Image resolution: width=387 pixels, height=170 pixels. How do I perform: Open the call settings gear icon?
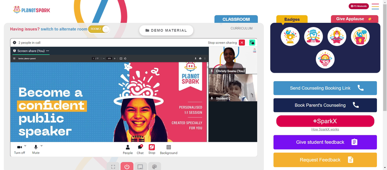point(14,42)
